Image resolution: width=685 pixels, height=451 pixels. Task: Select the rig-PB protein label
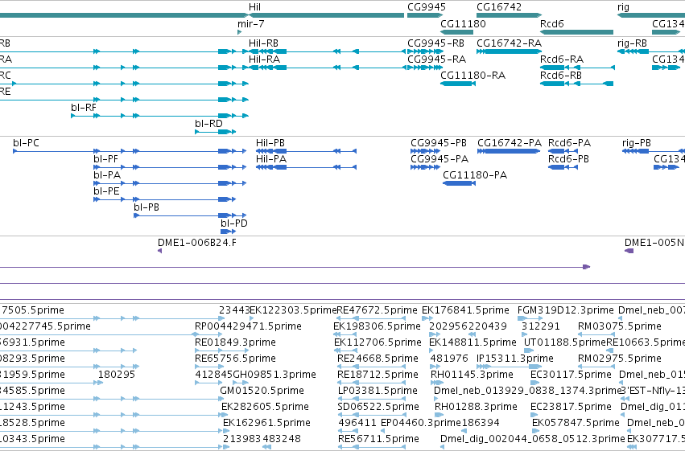pos(637,143)
